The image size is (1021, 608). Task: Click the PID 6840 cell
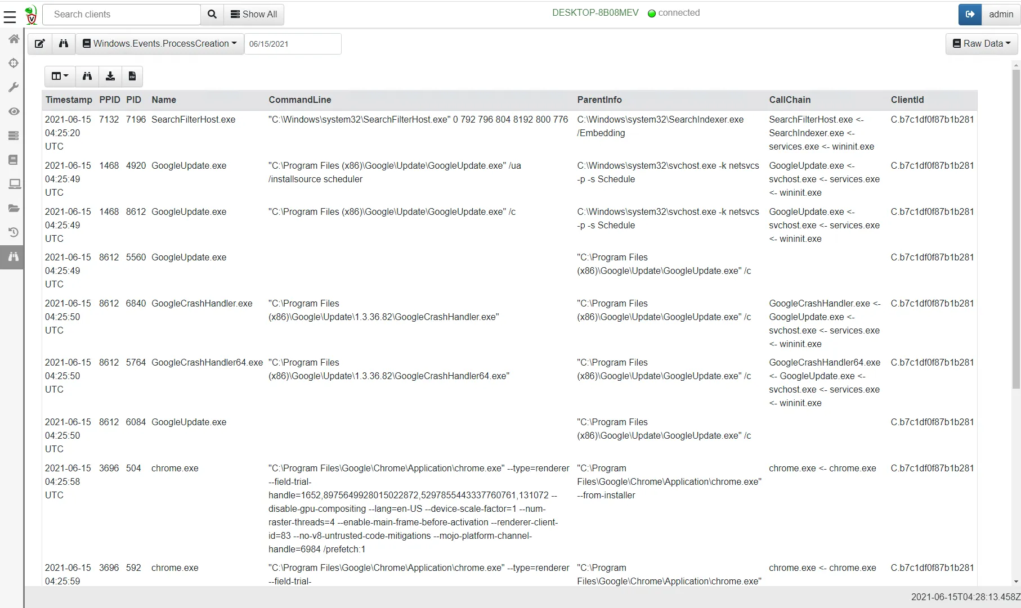tap(136, 304)
